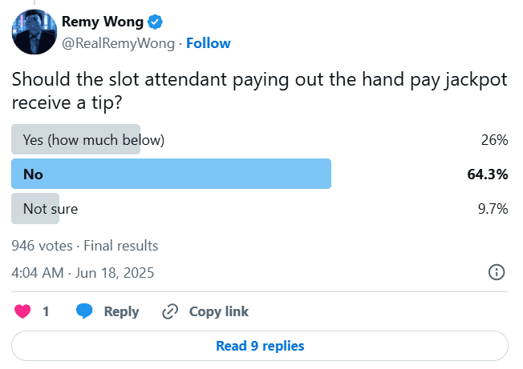The image size is (523, 369).
Task: Select the "Yes (how much below)" poll option
Action: tap(94, 140)
